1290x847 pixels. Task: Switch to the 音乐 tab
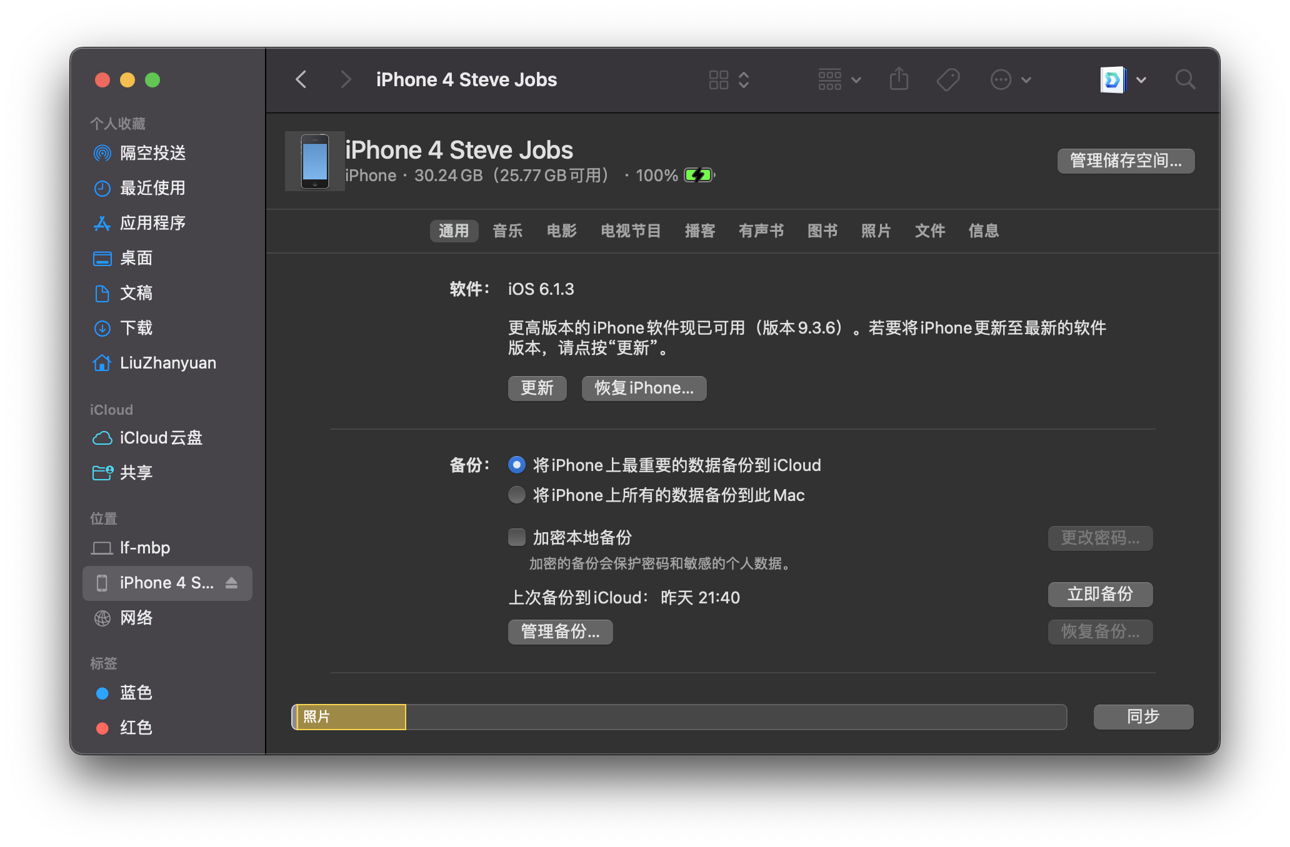(507, 231)
